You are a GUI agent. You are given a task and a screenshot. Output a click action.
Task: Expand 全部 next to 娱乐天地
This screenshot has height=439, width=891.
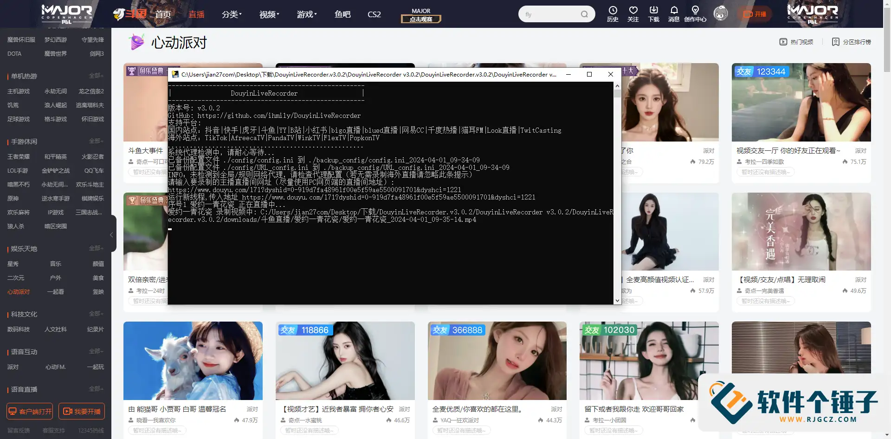tap(96, 248)
